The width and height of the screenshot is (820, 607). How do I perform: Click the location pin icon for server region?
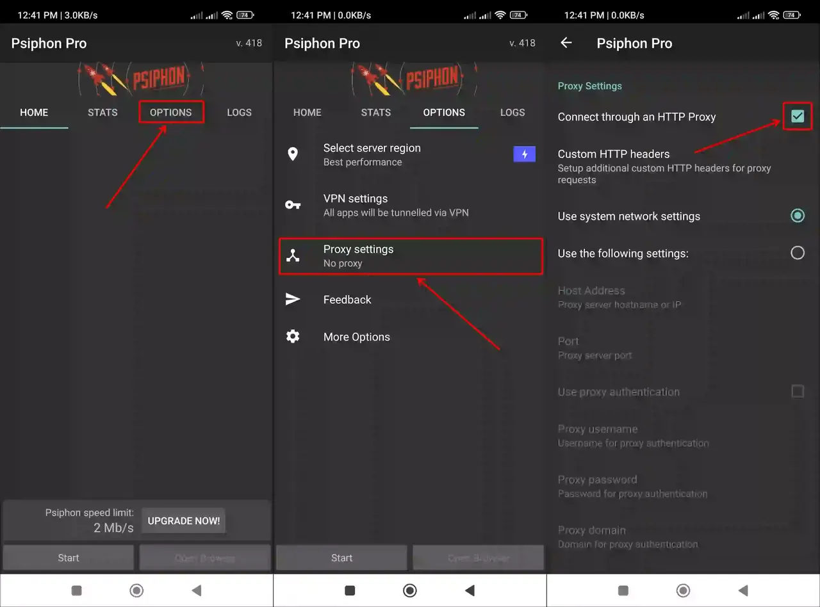[x=293, y=154]
